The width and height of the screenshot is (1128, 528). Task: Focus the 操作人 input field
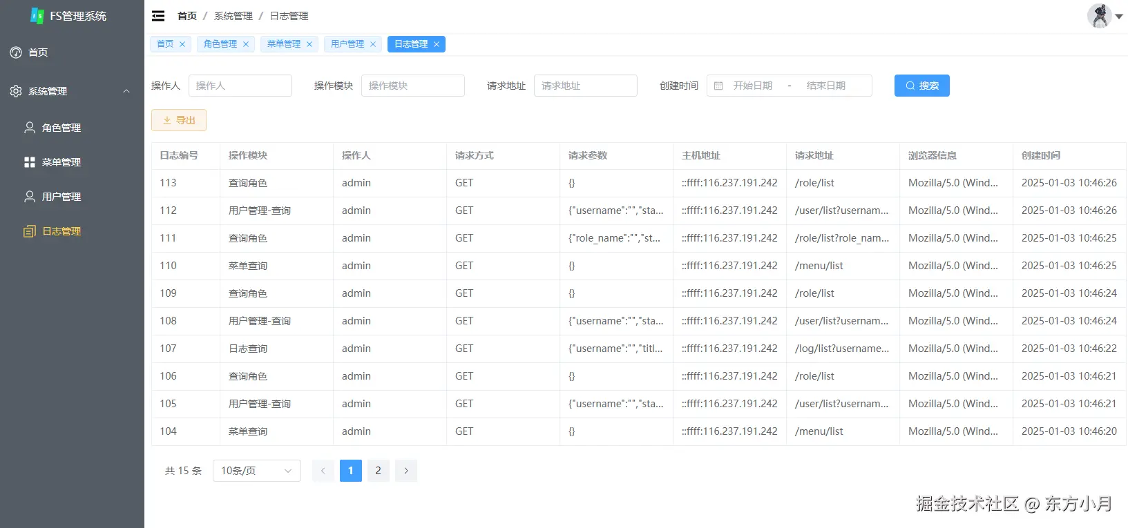[240, 86]
